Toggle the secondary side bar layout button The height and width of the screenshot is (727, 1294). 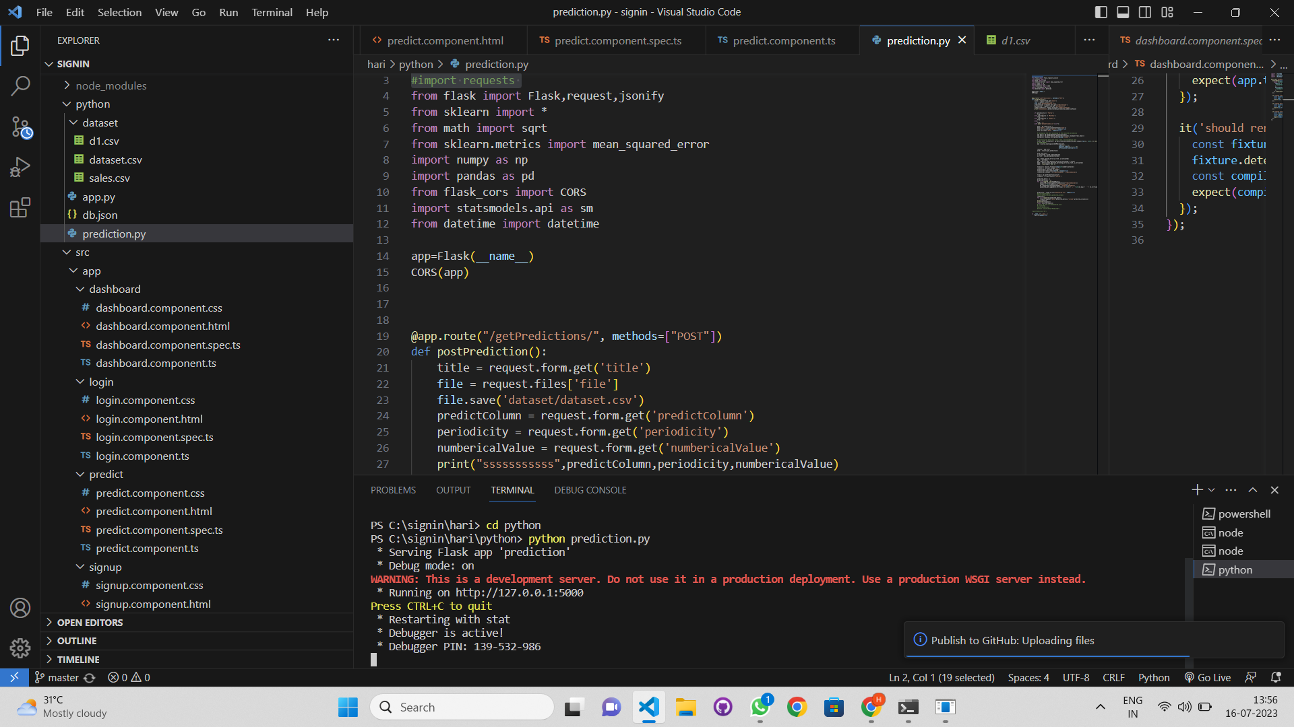(x=1145, y=12)
